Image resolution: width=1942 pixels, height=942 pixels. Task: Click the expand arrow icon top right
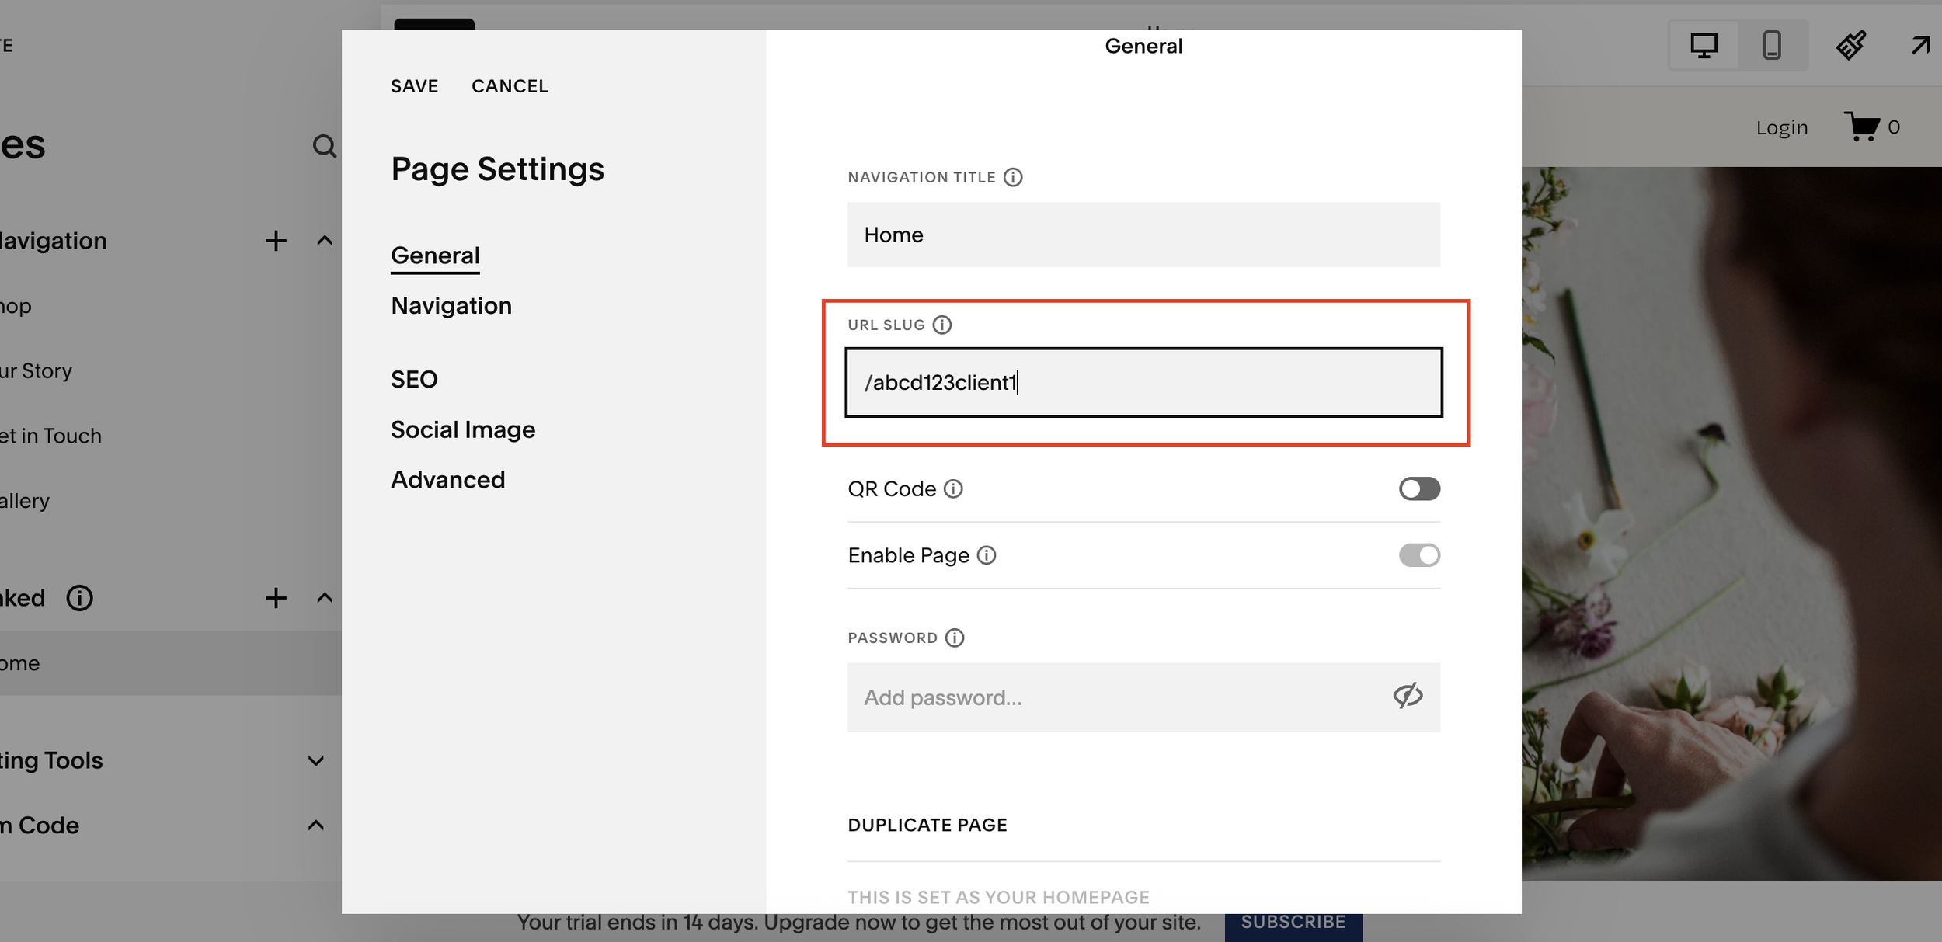pos(1920,45)
